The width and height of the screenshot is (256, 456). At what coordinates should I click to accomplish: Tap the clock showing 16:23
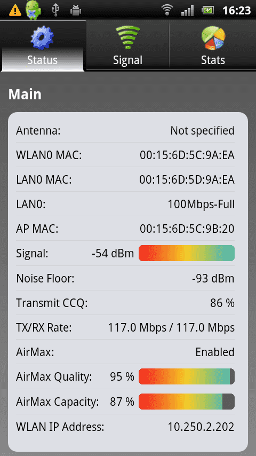pos(236,11)
